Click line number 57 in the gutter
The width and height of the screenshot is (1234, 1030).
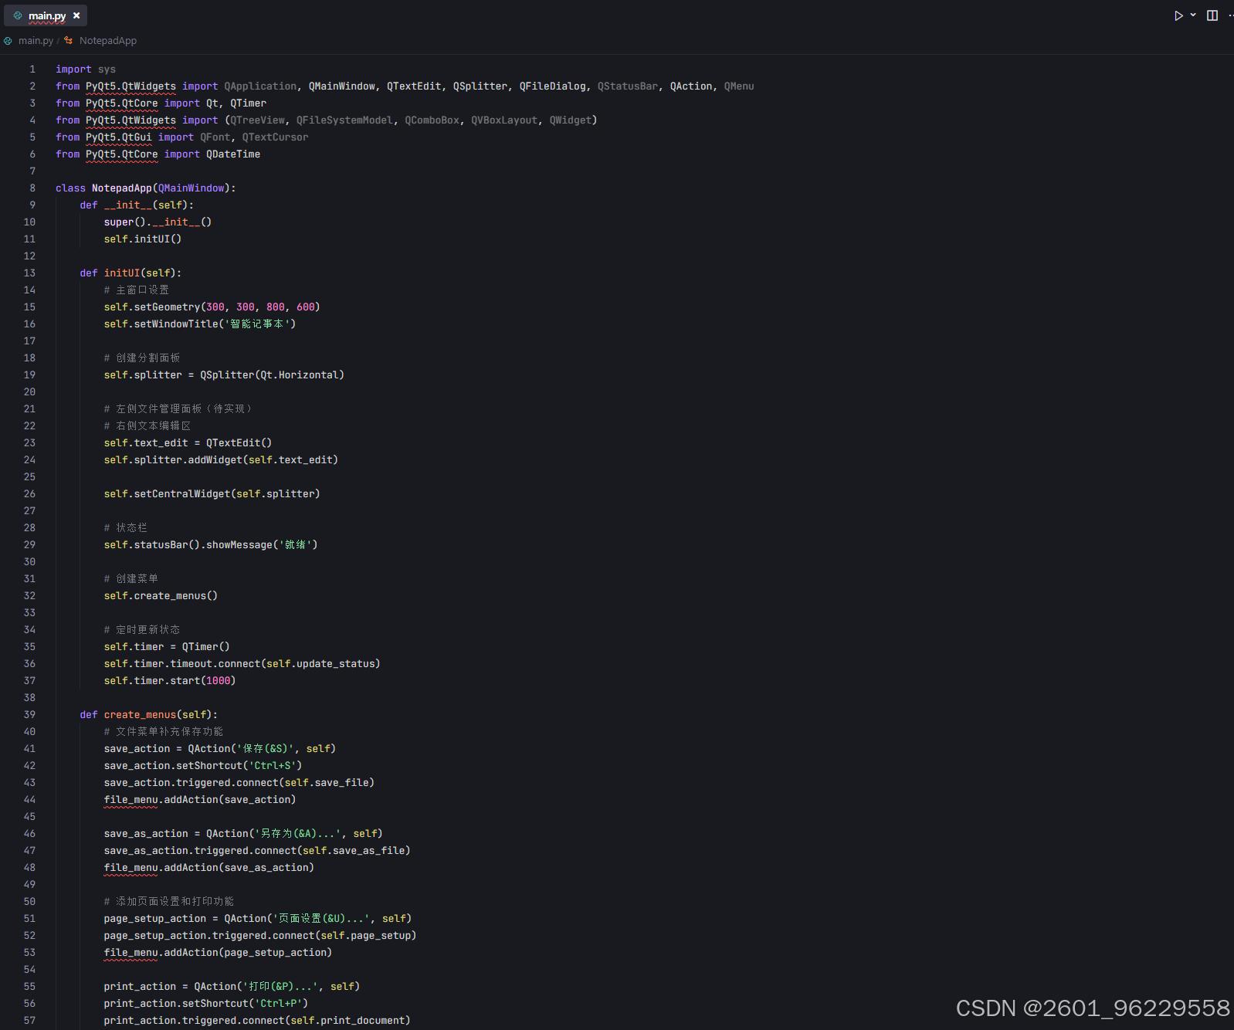[29, 1021]
